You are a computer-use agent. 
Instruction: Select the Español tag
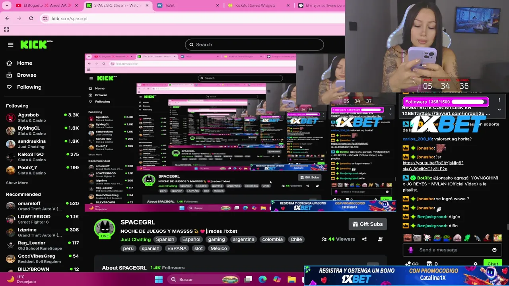tap(191, 240)
